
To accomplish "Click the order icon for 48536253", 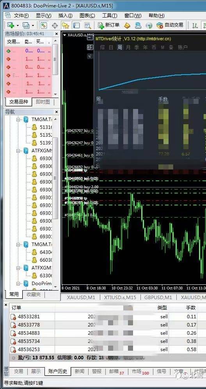I will (x=13, y=349).
